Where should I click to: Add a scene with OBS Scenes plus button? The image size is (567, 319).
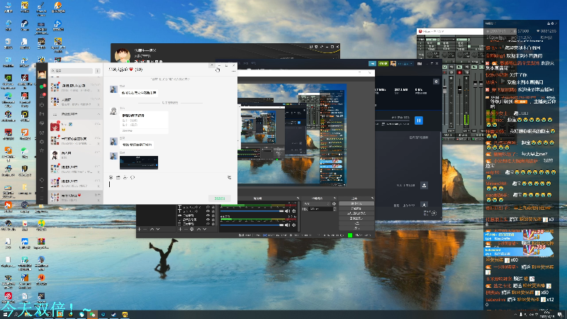[x=139, y=229]
